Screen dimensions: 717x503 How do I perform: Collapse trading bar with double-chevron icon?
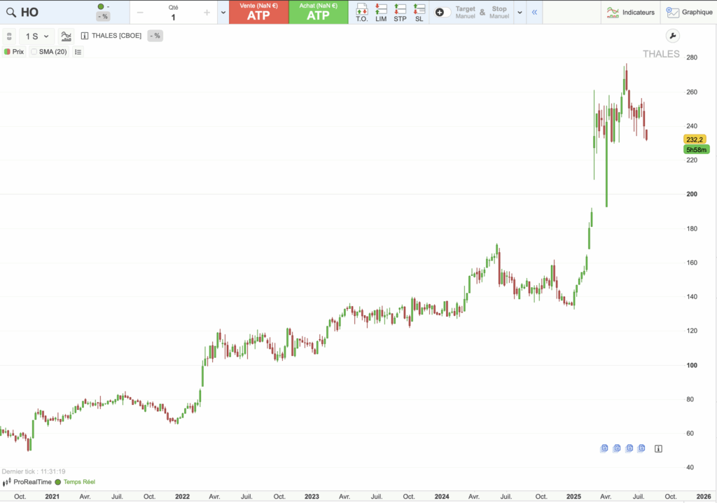(x=534, y=13)
